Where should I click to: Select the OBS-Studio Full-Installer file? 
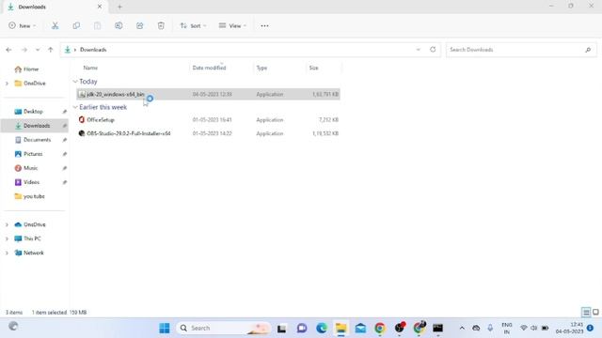[208, 133]
